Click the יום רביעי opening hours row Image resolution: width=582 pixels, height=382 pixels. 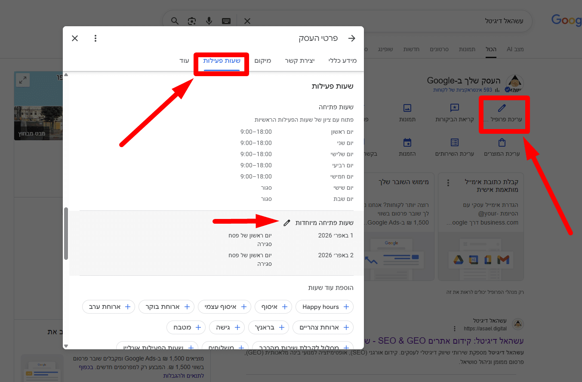(x=297, y=165)
